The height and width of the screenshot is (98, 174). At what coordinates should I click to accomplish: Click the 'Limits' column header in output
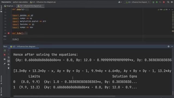tap(34, 76)
